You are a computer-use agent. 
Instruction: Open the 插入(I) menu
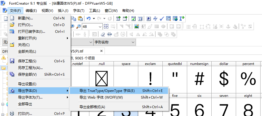click(63, 11)
